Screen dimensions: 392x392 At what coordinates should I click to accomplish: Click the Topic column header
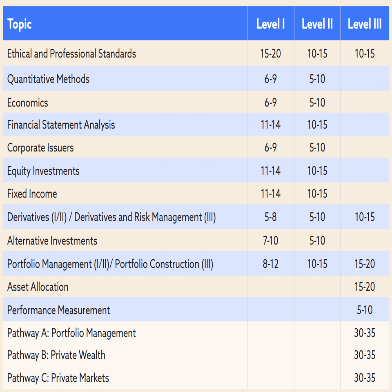point(18,24)
